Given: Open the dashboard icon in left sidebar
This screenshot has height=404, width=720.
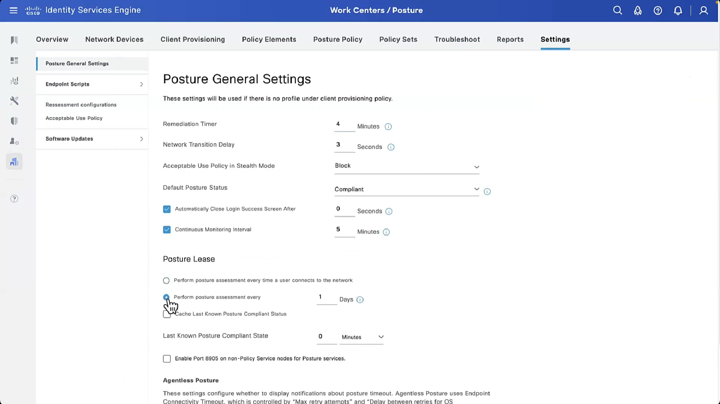Looking at the screenshot, I should [14, 60].
